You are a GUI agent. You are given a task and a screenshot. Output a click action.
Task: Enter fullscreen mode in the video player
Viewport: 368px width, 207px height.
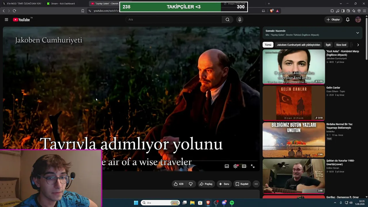(253, 166)
